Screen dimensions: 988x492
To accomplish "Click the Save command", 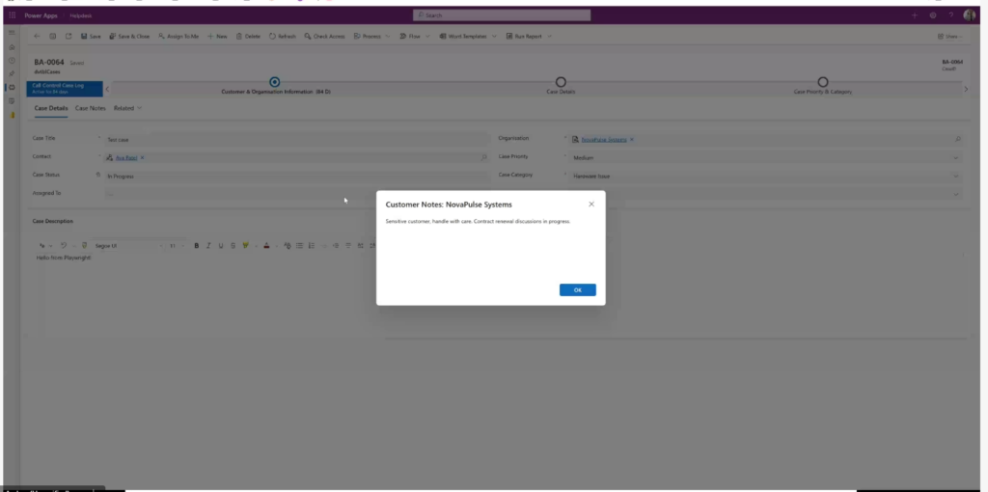I will click(x=91, y=37).
